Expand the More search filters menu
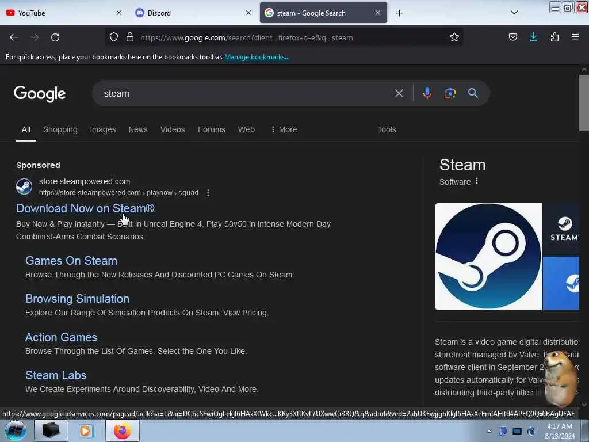The height and width of the screenshot is (442, 589). 284,129
